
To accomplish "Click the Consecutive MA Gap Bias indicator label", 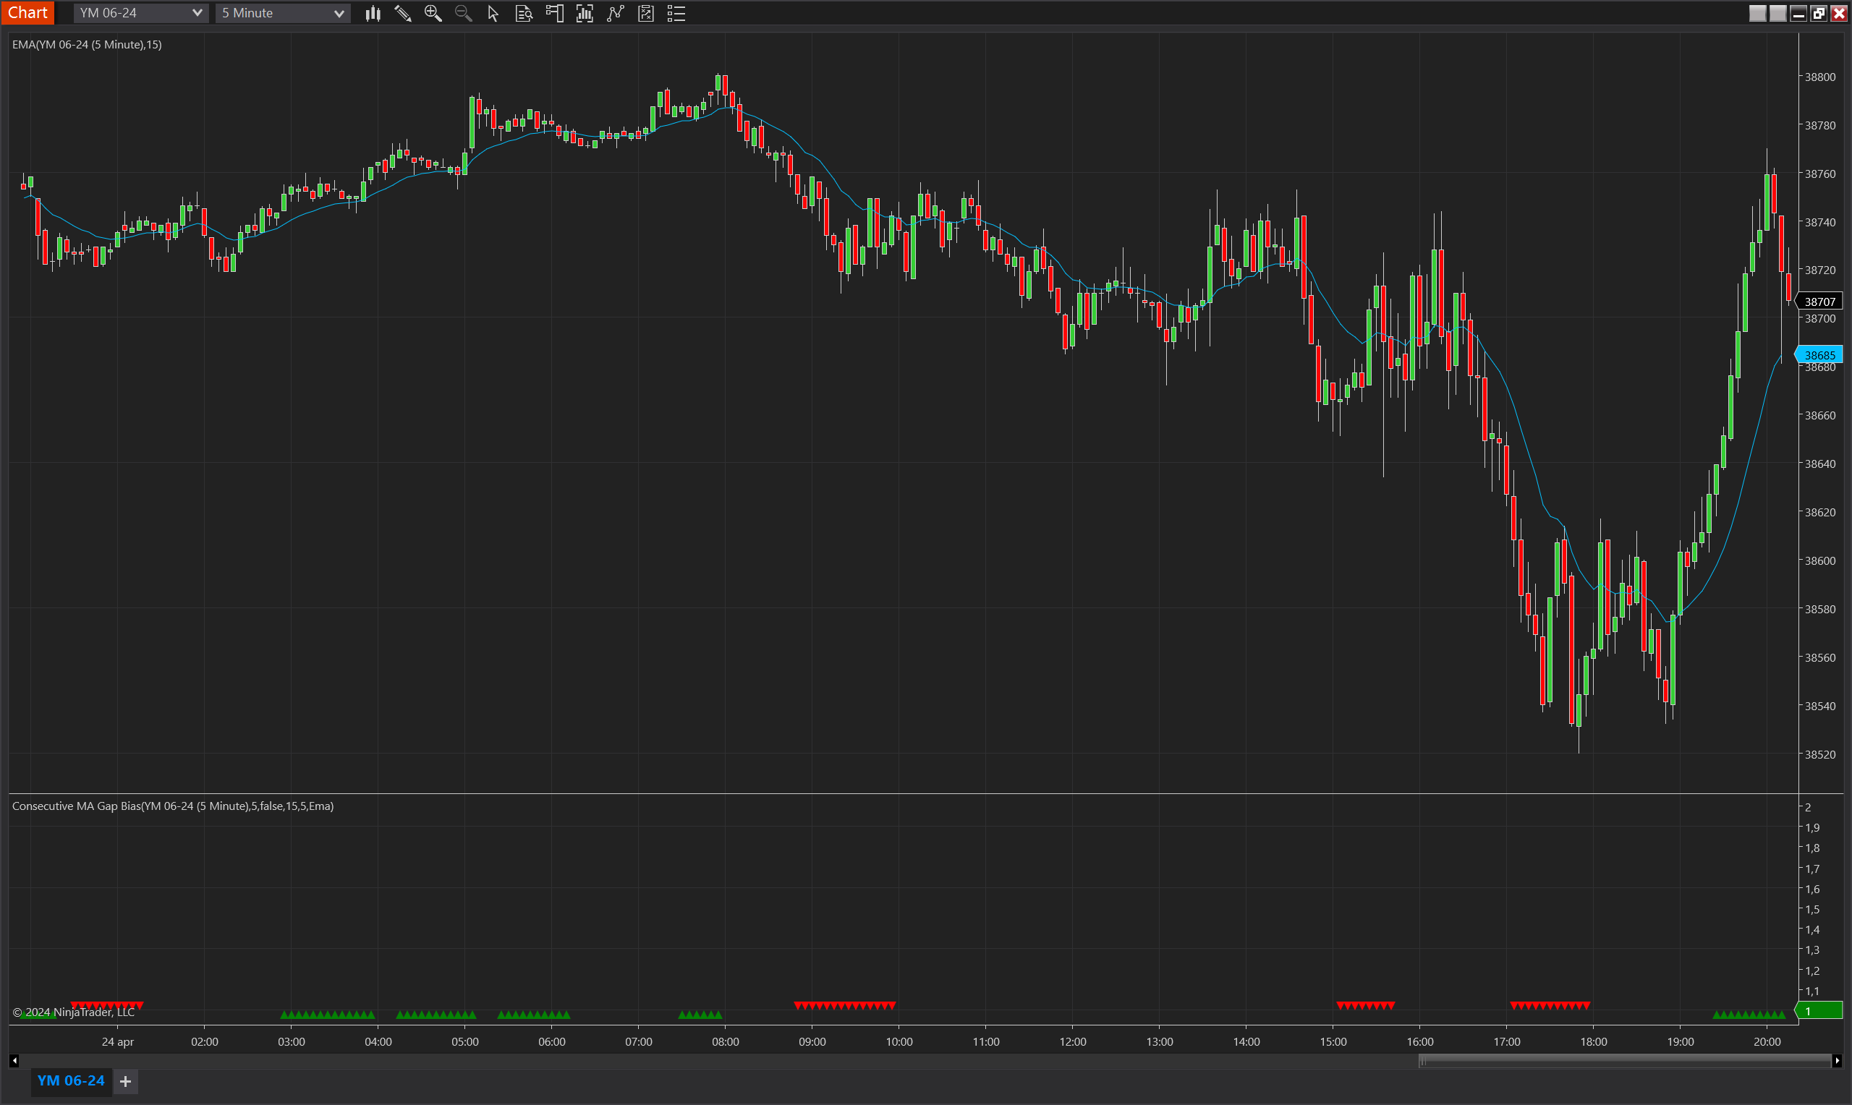I will pyautogui.click(x=173, y=806).
